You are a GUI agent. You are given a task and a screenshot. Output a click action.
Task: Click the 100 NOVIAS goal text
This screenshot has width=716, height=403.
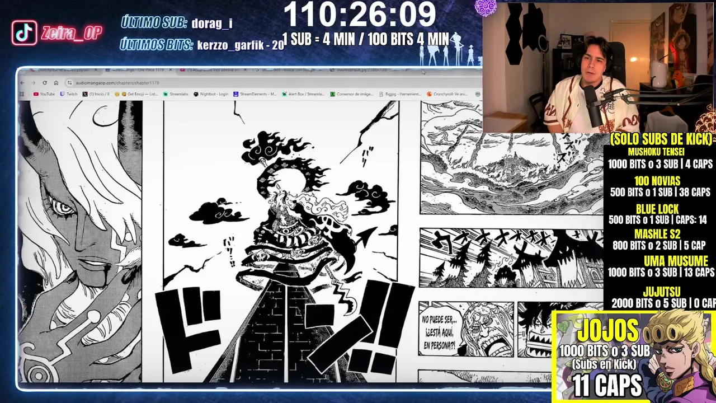click(x=657, y=181)
